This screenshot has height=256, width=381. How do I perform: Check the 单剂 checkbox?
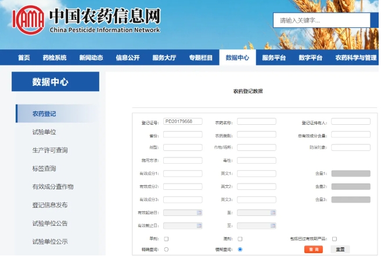(x=166, y=239)
